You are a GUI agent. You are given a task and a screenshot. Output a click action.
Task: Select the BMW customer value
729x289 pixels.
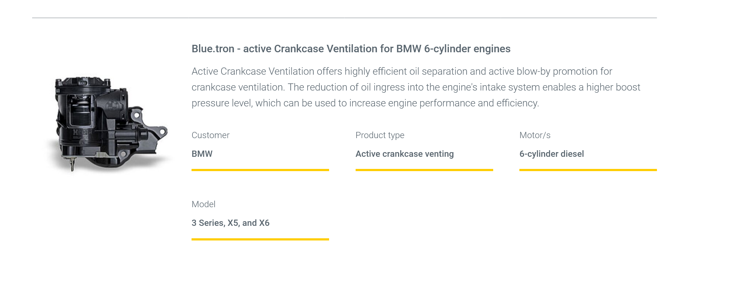click(x=202, y=154)
